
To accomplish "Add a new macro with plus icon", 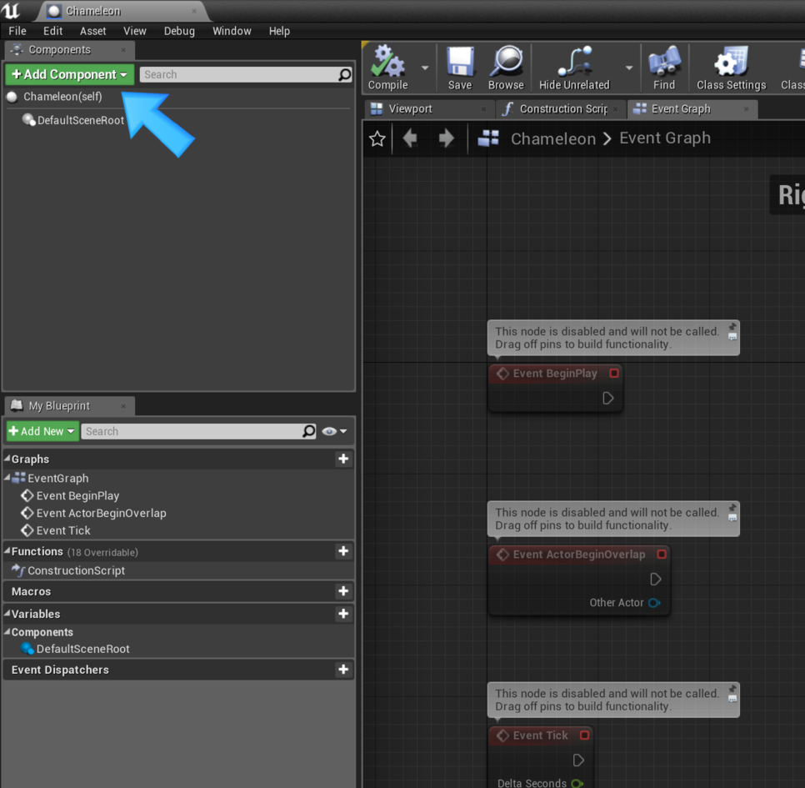I will click(343, 591).
